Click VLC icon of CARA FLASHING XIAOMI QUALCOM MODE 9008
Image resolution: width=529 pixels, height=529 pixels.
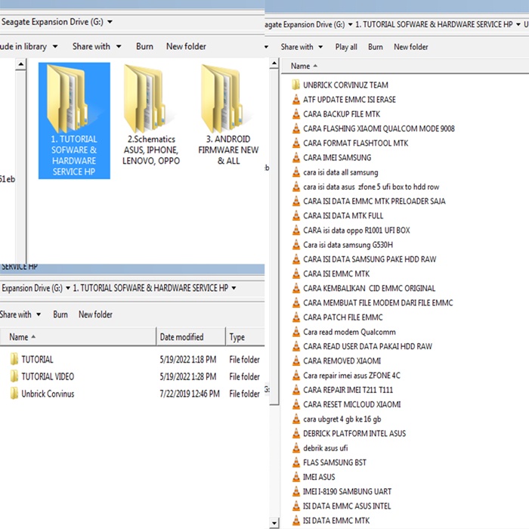(296, 128)
